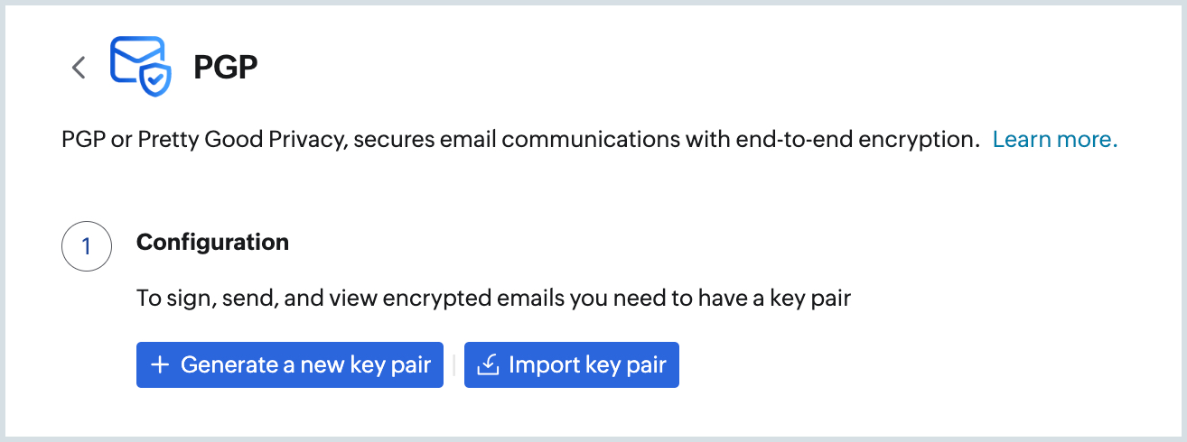Click the back chevron arrow
Image resolution: width=1187 pixels, height=442 pixels.
[x=79, y=68]
